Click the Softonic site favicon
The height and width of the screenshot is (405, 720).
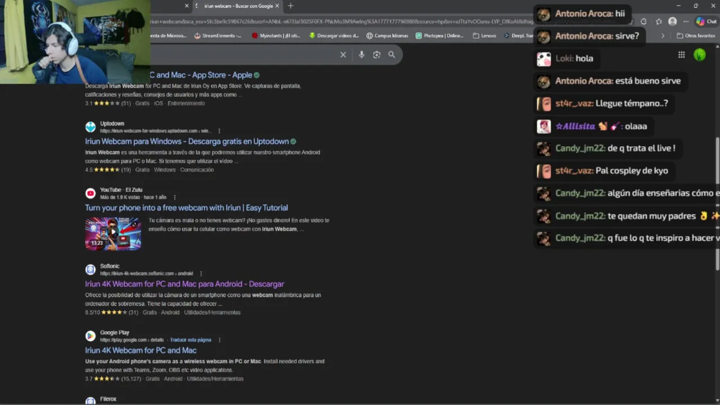click(90, 270)
